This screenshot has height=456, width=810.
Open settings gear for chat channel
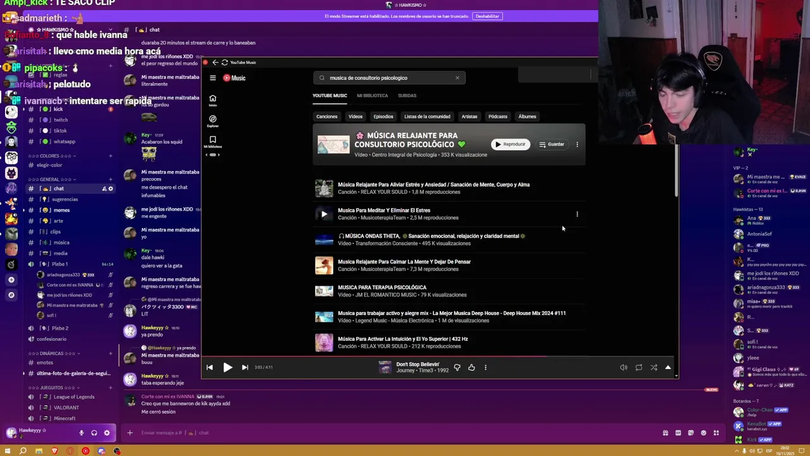pos(111,189)
